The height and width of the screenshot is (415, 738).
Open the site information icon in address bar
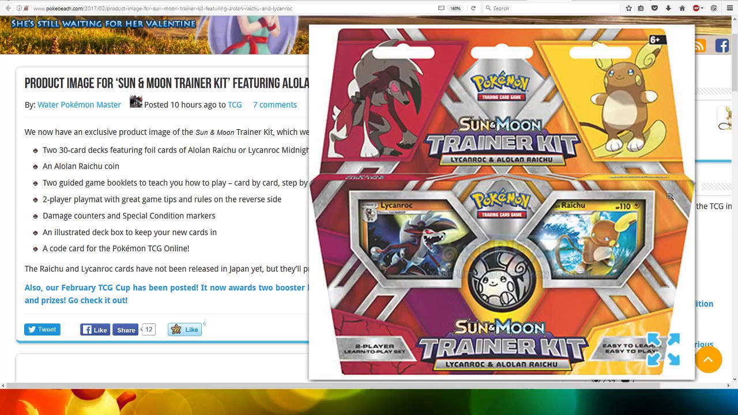point(19,8)
